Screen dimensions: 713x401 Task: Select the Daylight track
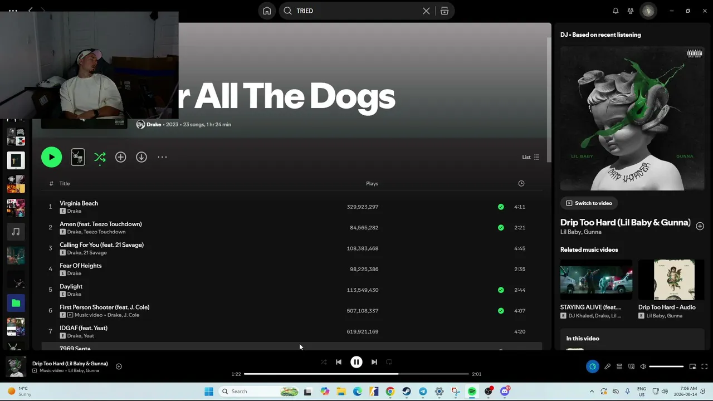pos(71,286)
